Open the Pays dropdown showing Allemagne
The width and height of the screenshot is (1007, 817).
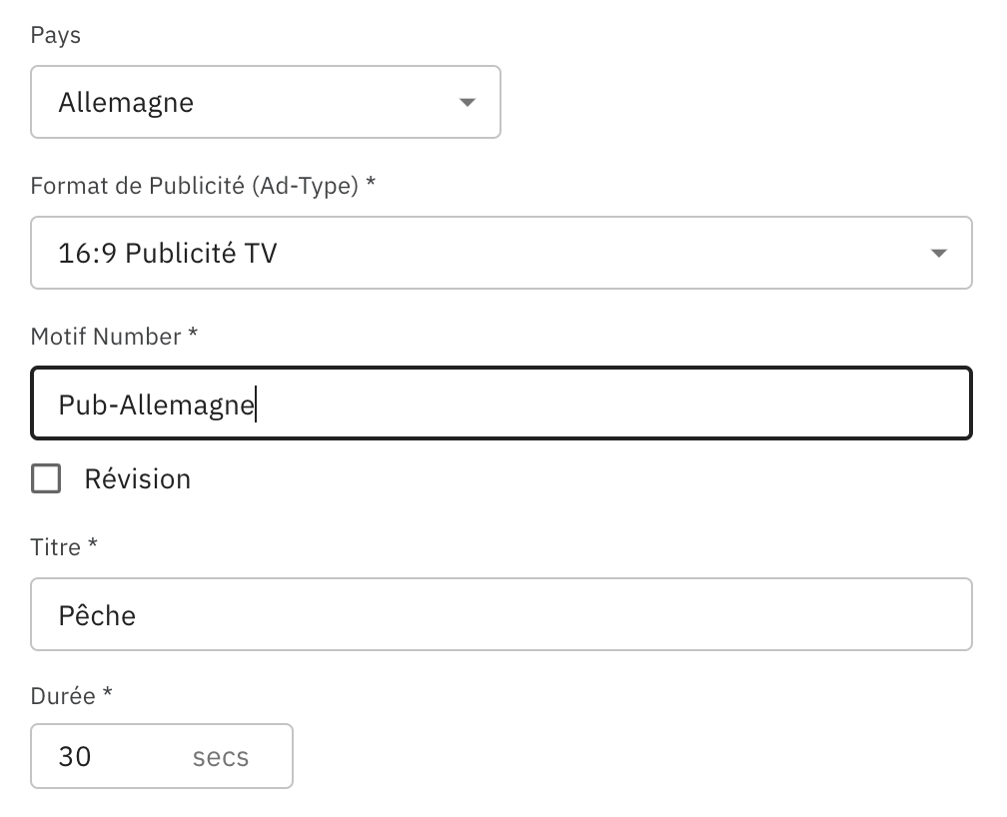pyautogui.click(x=266, y=102)
